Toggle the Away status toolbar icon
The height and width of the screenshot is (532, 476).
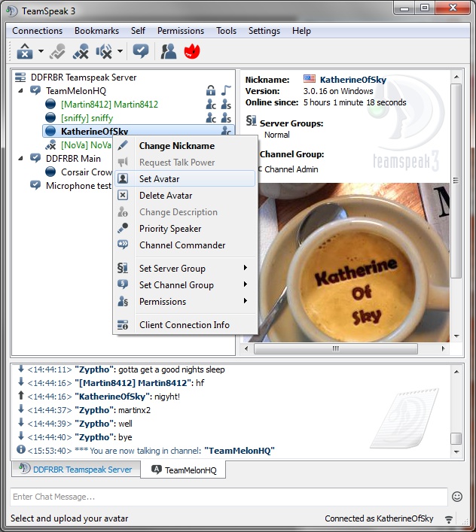point(57,52)
